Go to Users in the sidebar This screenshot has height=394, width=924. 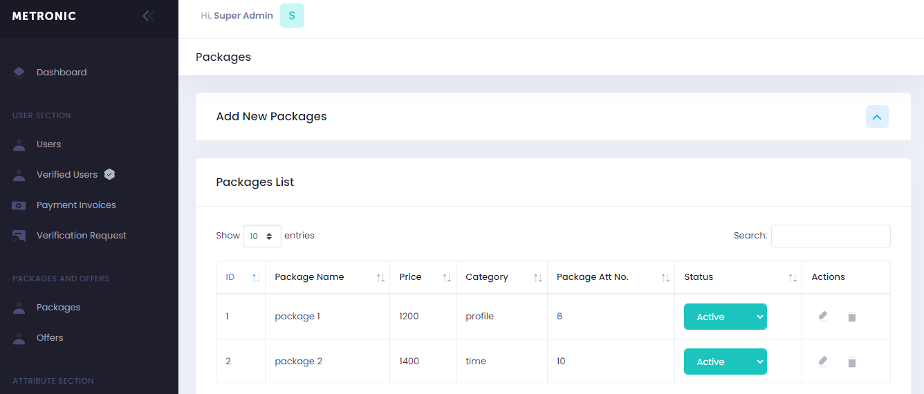click(48, 144)
